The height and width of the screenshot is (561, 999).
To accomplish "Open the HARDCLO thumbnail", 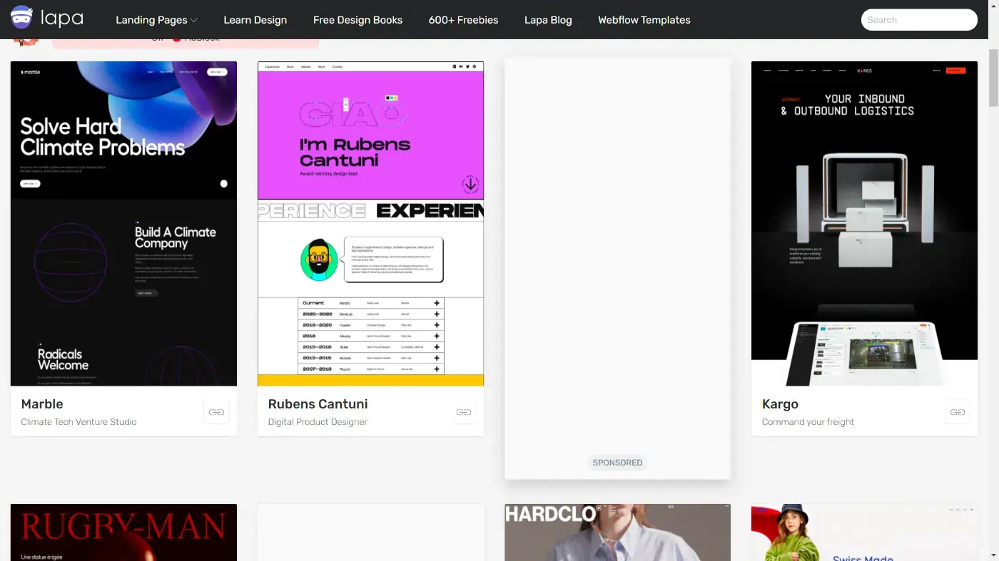I will tap(617, 532).
